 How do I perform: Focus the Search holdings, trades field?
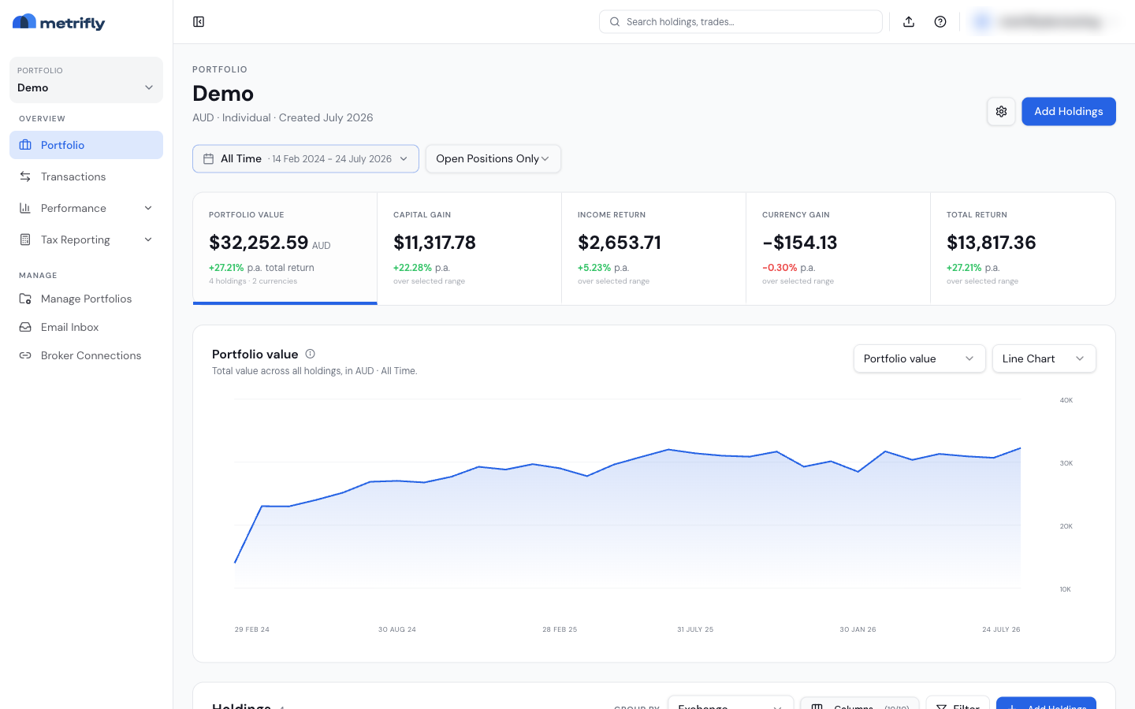pos(741,22)
